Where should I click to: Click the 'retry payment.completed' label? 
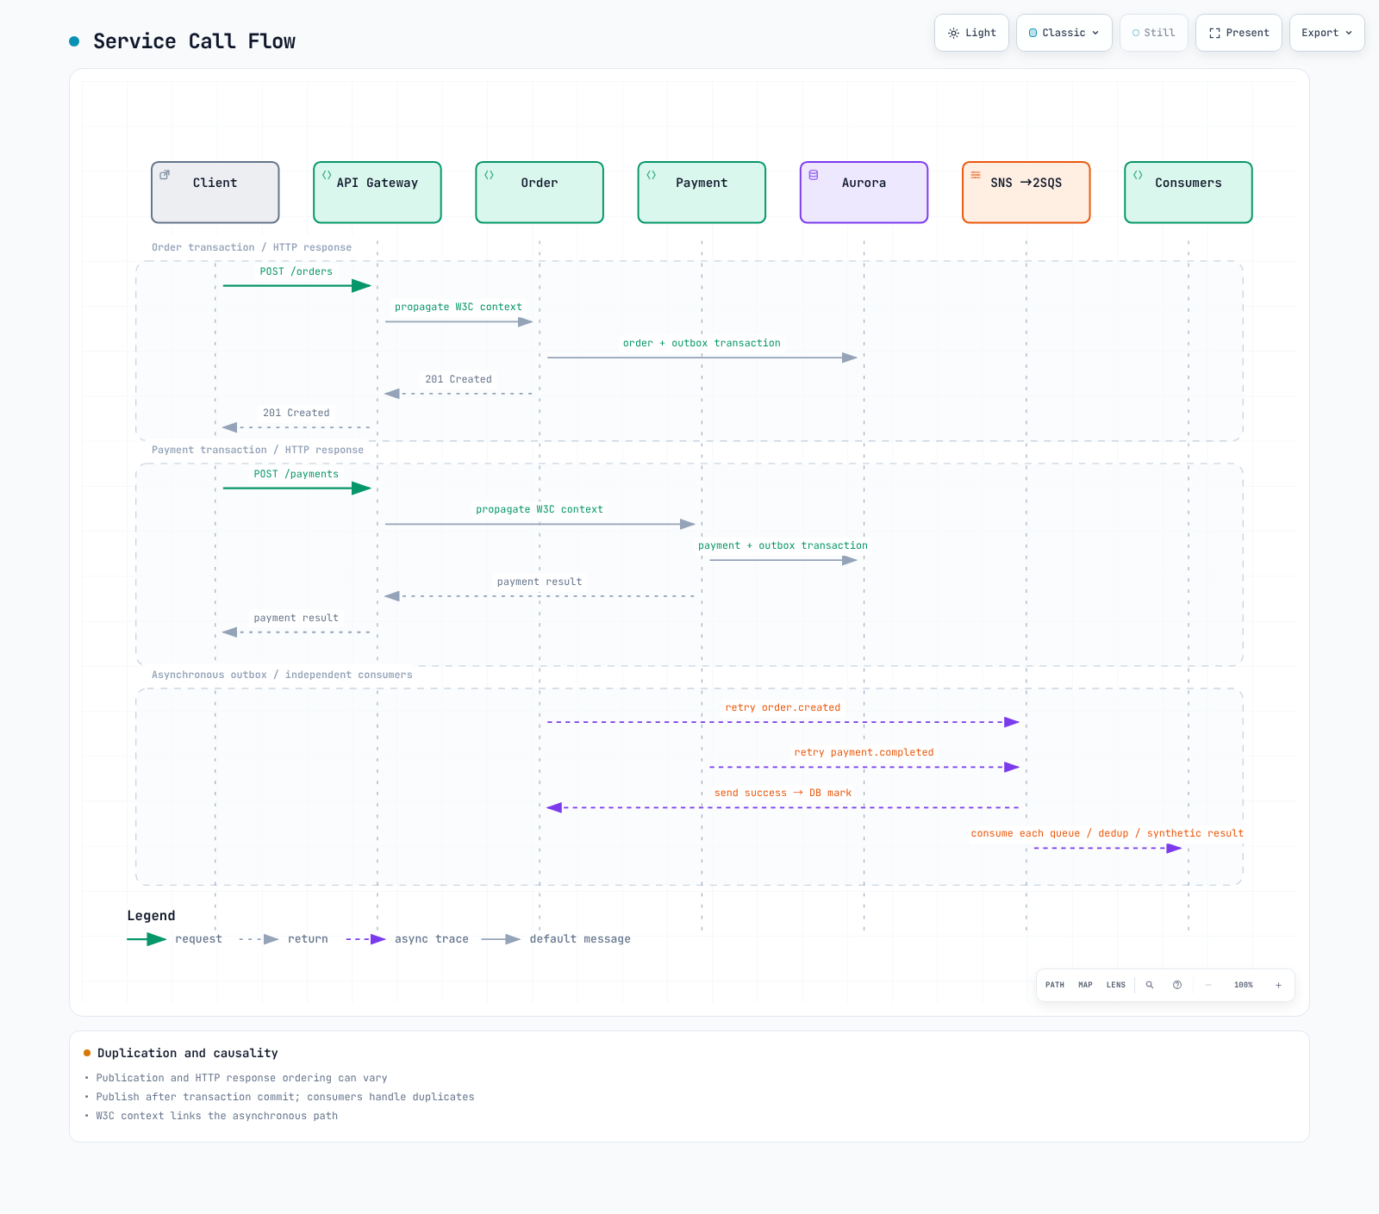pos(864,752)
